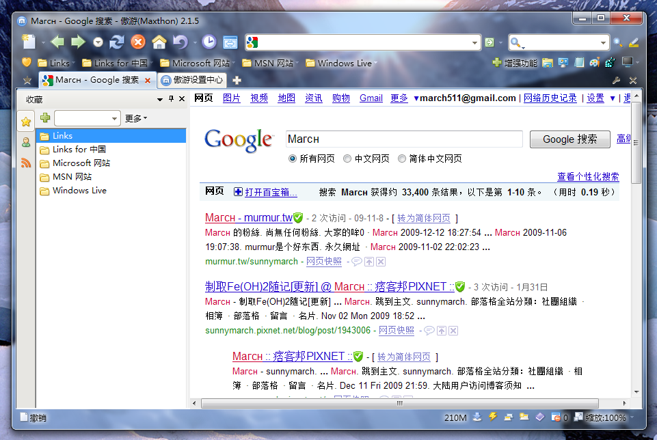Open the home page icon
The width and height of the screenshot is (657, 440).
(x=159, y=42)
